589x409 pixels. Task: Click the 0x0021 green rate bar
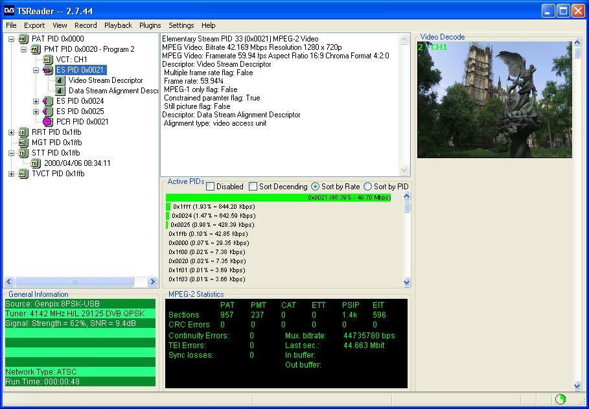pos(279,198)
